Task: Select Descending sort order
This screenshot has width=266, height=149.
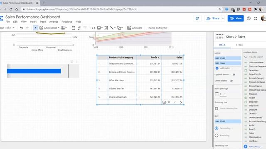Action: coord(217,128)
